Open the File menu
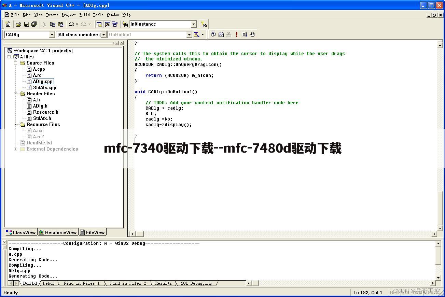 tap(15, 15)
